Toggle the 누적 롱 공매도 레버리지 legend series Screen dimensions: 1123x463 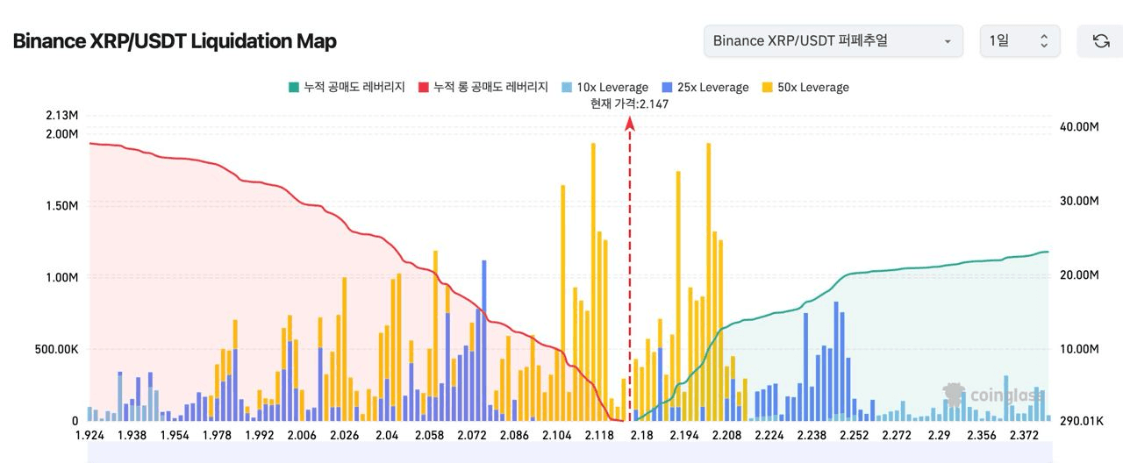[x=483, y=88]
